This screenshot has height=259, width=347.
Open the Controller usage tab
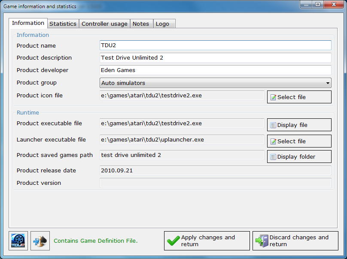(x=104, y=24)
